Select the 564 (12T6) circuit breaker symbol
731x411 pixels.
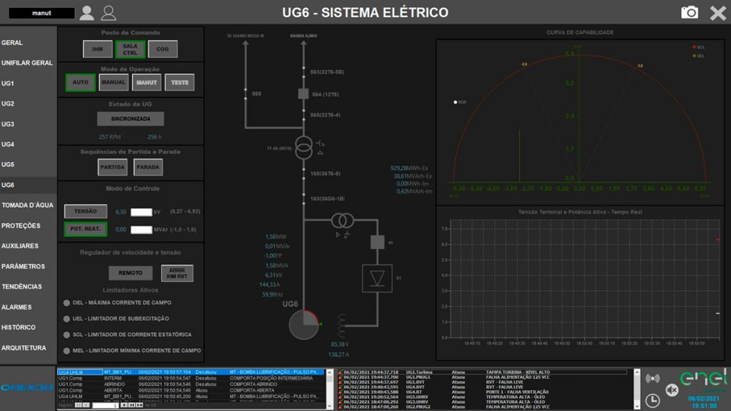click(303, 93)
